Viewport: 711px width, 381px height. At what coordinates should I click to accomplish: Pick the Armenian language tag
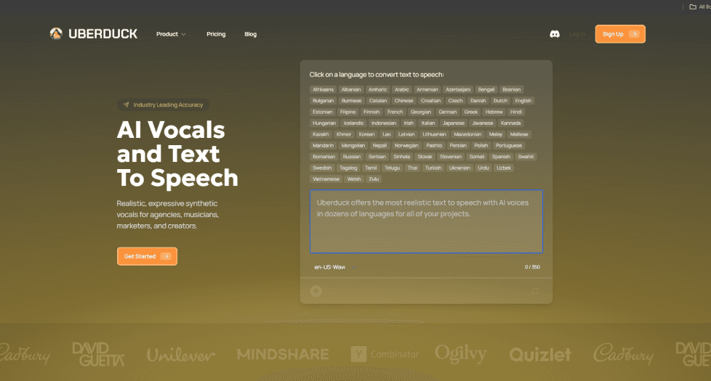(x=427, y=89)
